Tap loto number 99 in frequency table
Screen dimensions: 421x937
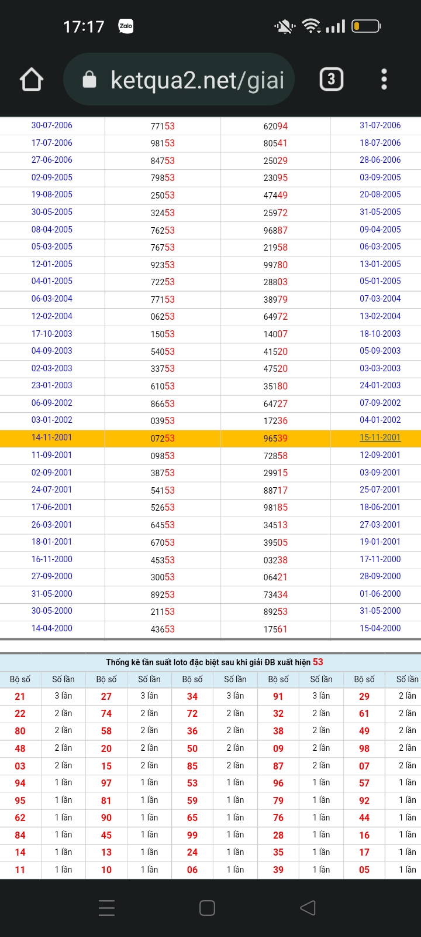(x=192, y=835)
